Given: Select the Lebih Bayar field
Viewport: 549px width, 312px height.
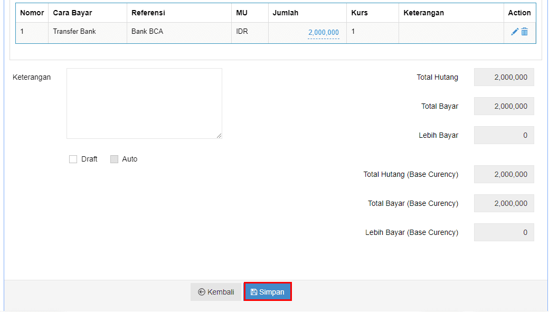Looking at the screenshot, I should 504,135.
